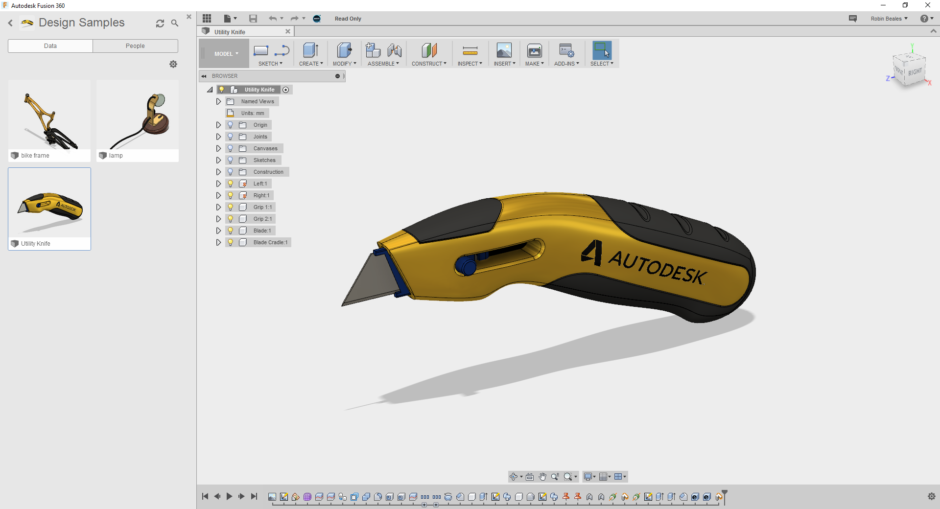Select the Modify Press Pull icon

point(344,50)
